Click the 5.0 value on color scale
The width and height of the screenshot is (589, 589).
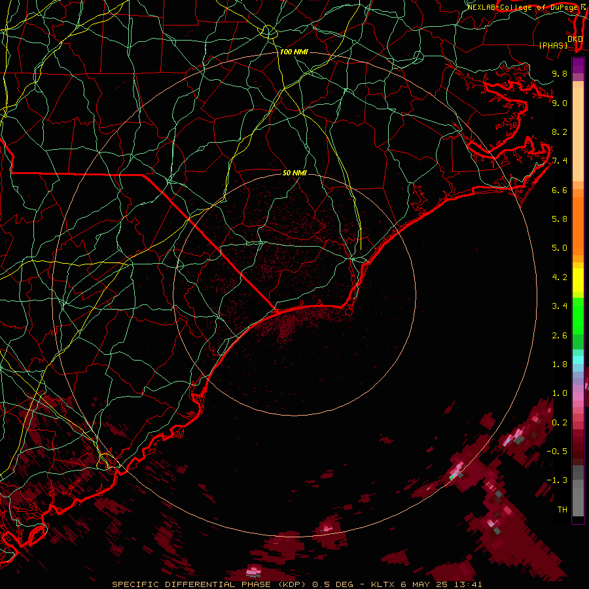pos(560,248)
